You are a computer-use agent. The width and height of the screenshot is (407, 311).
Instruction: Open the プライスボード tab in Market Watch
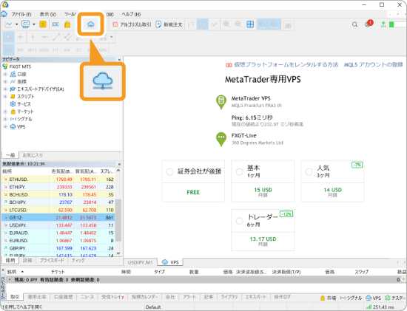[x=52, y=261]
